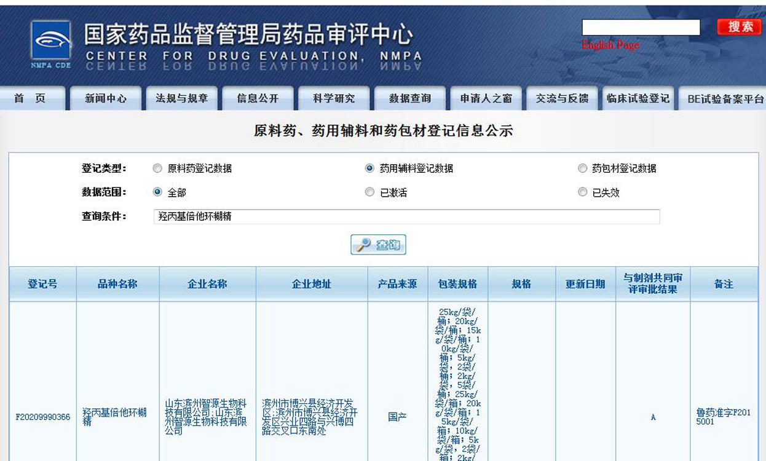This screenshot has width=766, height=461.
Task: Click the NMPA CDE logo icon
Action: point(51,44)
